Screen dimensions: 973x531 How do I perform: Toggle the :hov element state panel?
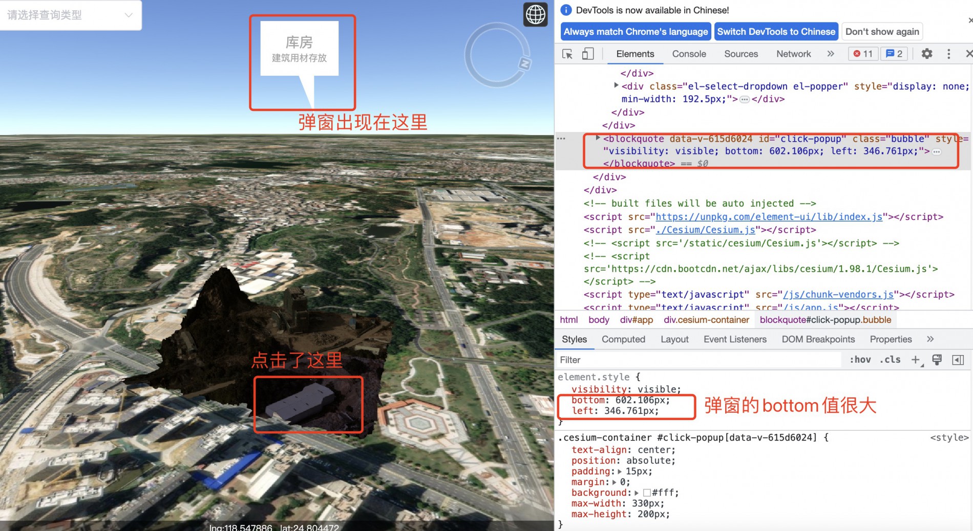tap(860, 360)
